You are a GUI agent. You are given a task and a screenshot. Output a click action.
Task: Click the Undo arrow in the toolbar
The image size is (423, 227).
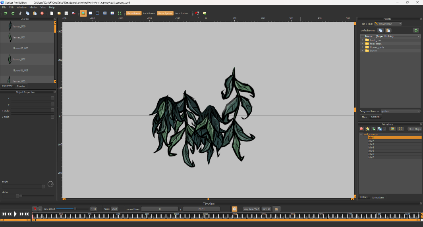click(x=6, y=13)
